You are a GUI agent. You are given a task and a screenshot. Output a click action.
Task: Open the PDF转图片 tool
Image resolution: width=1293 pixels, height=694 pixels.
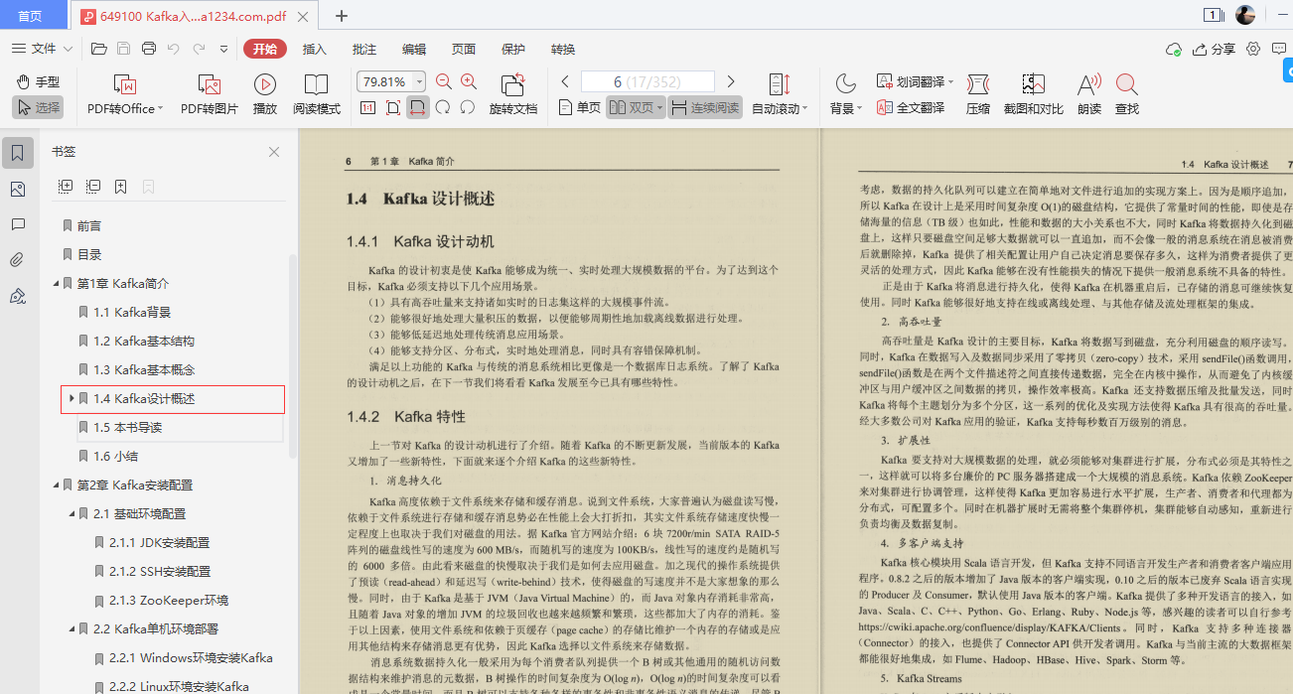point(209,94)
